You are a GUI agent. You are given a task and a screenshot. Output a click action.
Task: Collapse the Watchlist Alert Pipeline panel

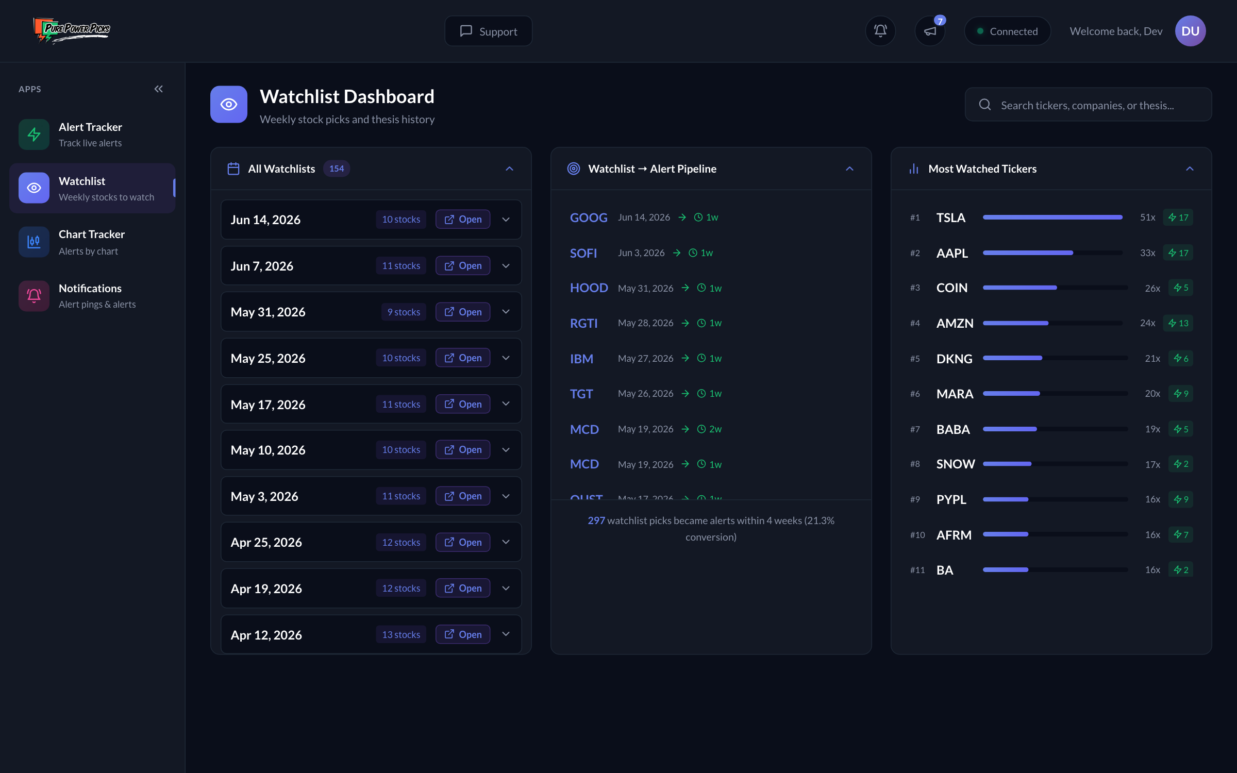[x=849, y=169]
